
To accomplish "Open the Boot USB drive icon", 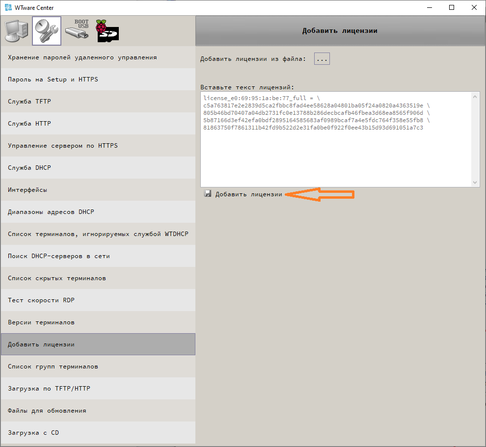I will (77, 30).
